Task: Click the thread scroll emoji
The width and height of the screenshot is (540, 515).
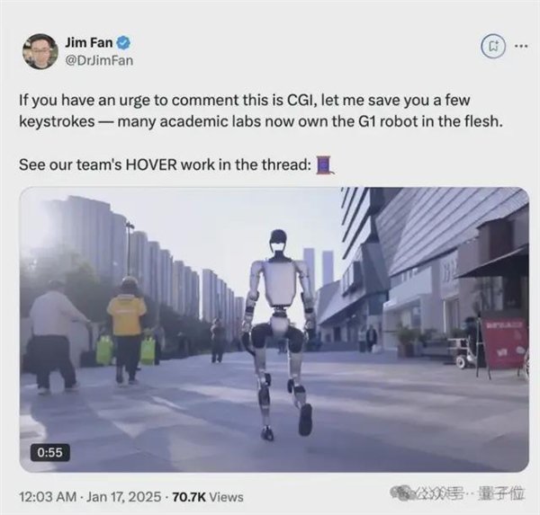Action: pyautogui.click(x=325, y=165)
